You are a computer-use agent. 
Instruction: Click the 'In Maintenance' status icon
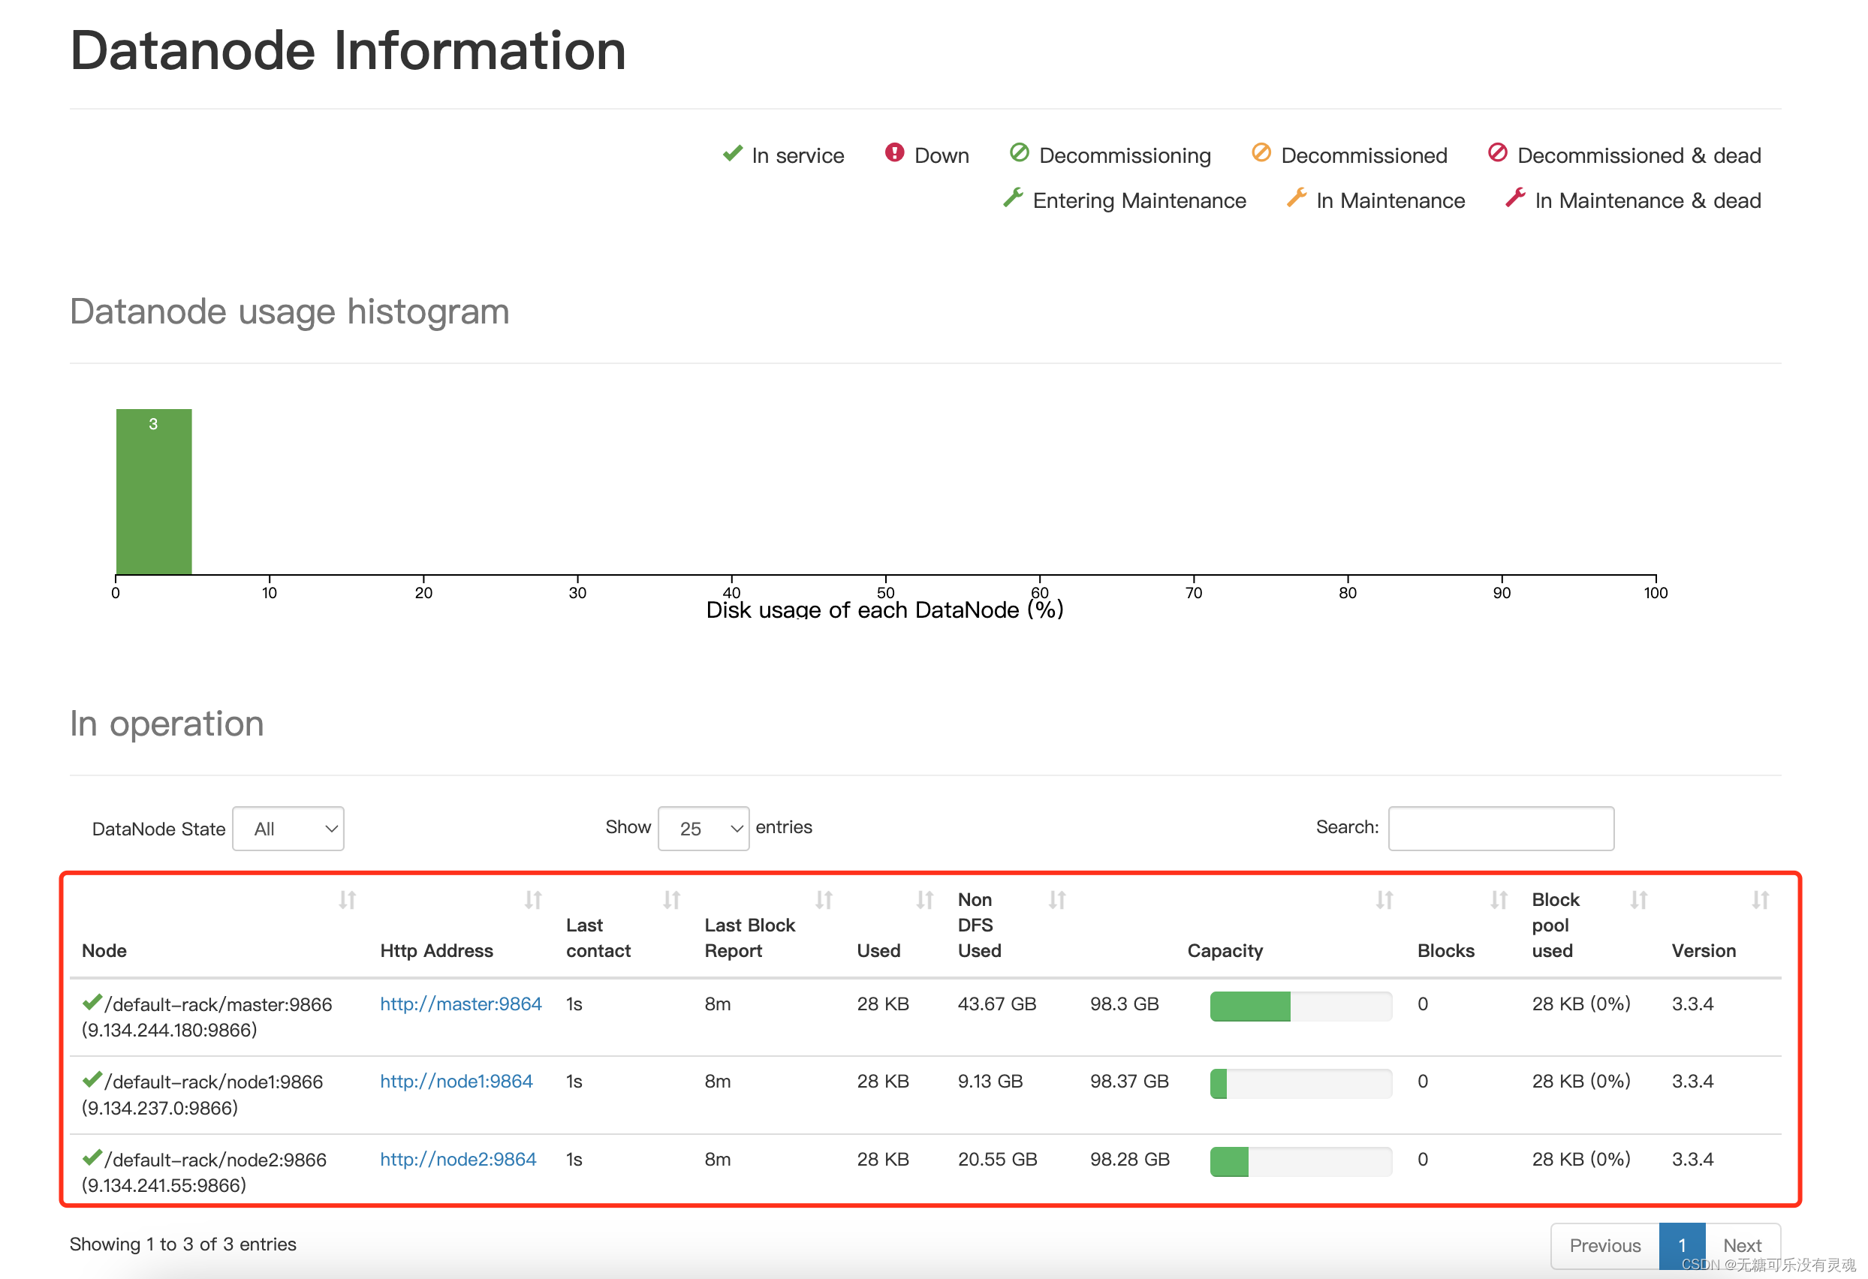click(x=1291, y=197)
